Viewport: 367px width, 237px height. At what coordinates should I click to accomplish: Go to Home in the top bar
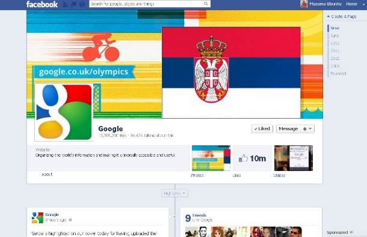(x=351, y=4)
